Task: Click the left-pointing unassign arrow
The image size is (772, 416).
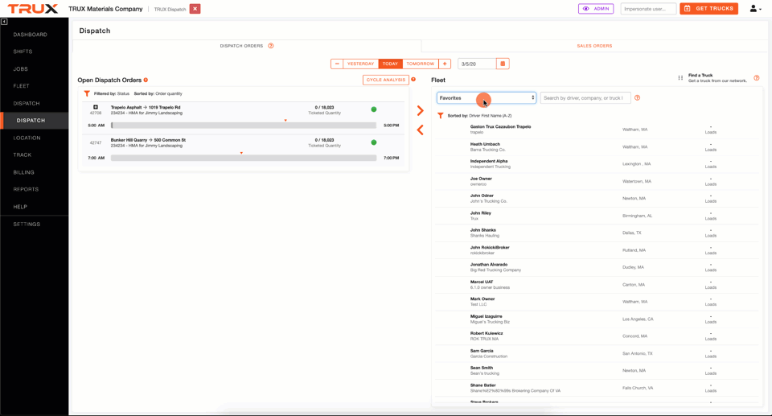Action: click(420, 130)
